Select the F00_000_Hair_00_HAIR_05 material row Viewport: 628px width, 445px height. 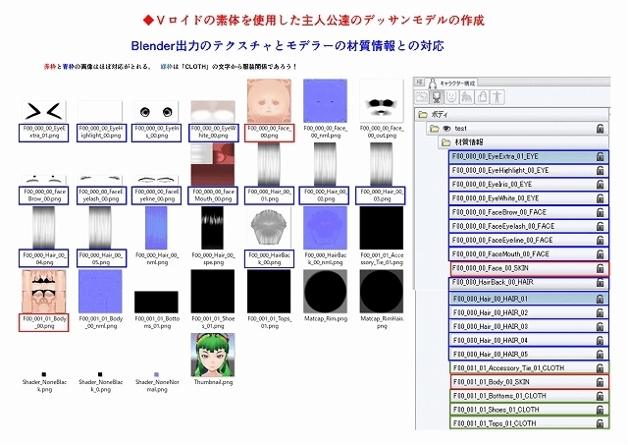[529, 355]
